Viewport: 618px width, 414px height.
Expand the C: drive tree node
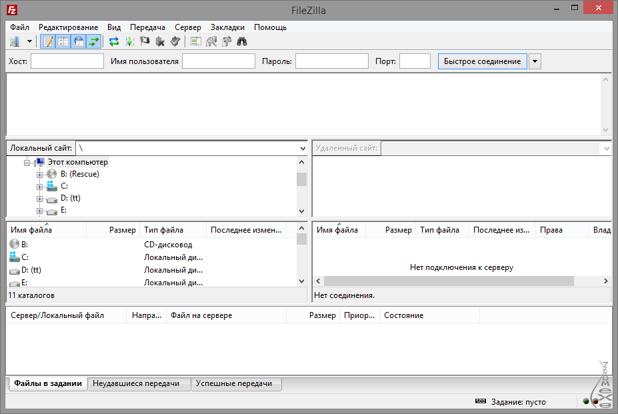coord(39,187)
